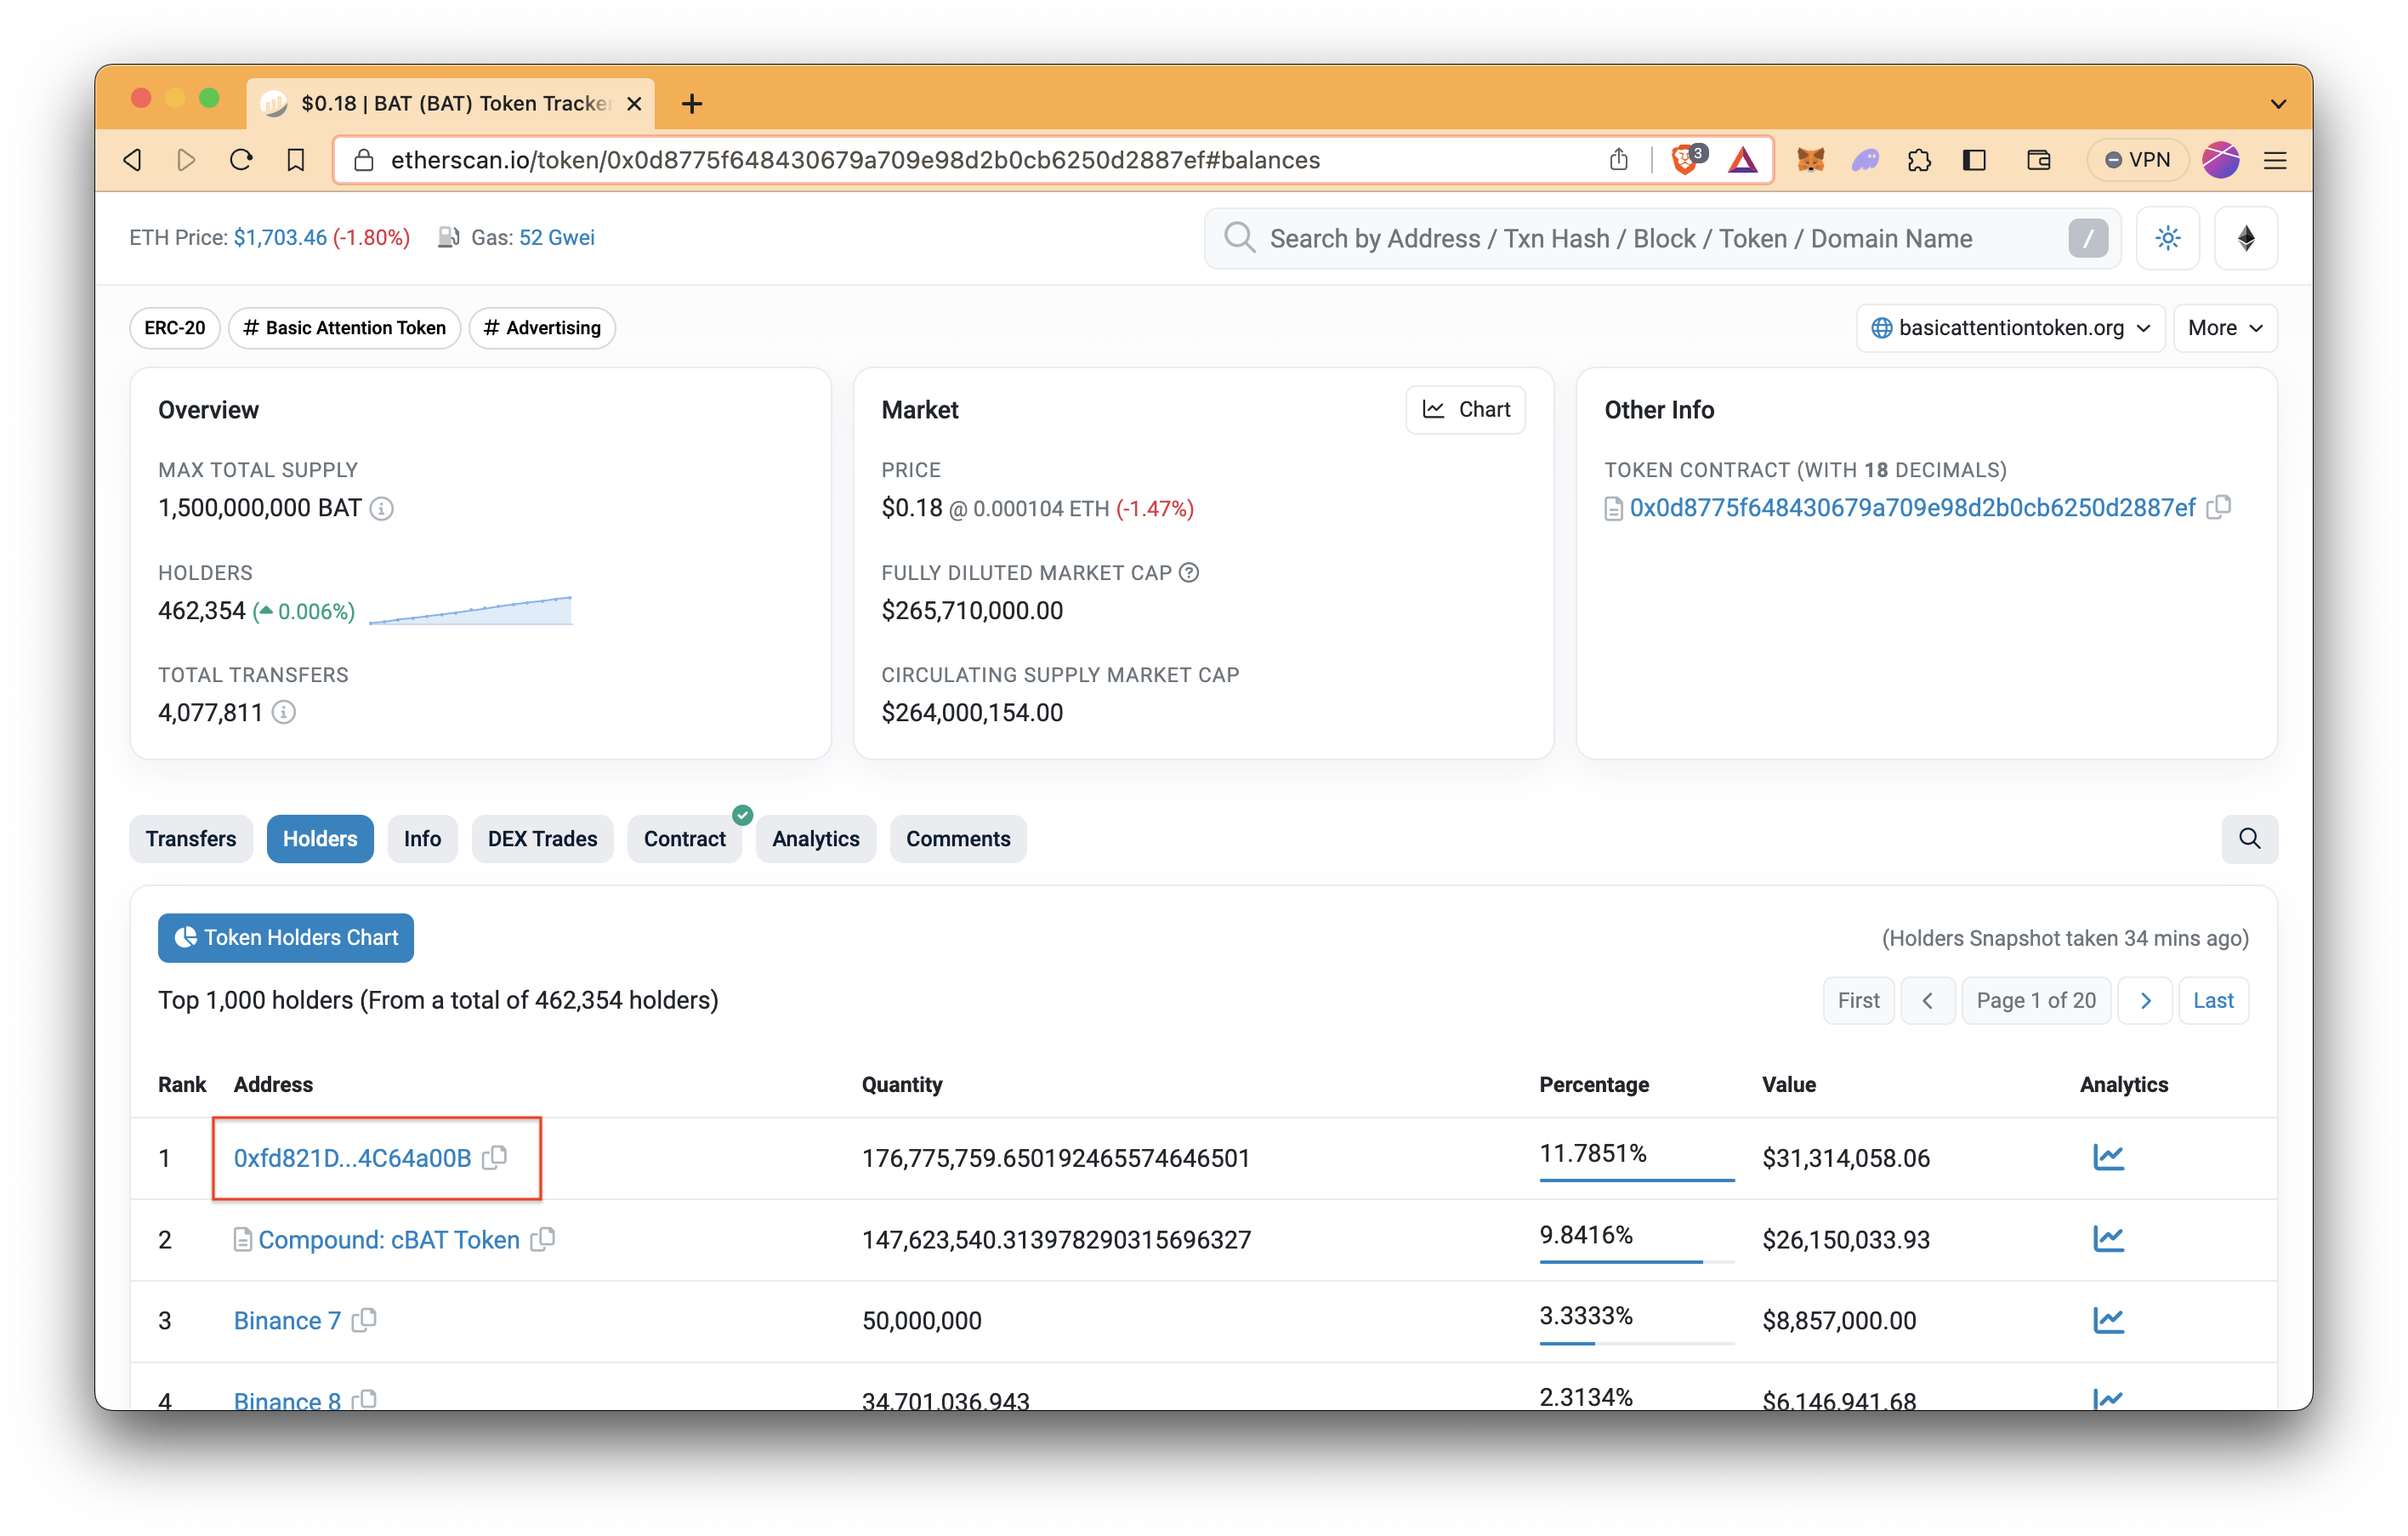2408x1536 pixels.
Task: Click the fully diluted market cap help icon
Action: (1188, 572)
